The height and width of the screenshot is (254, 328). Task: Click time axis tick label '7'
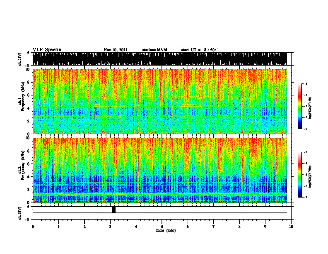point(214,227)
